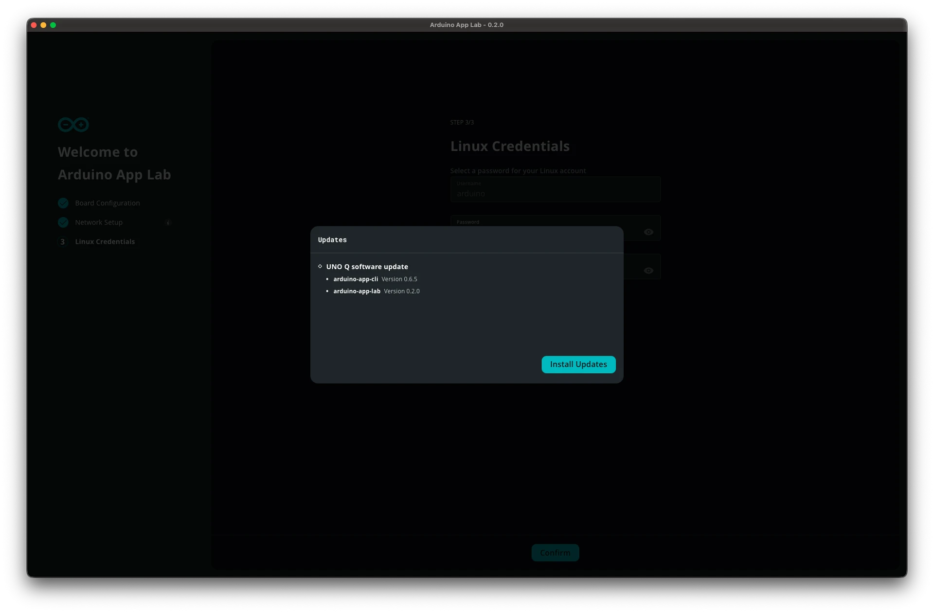The height and width of the screenshot is (613, 934).
Task: Click the checkmark icon next to Board Configuration
Action: tap(63, 203)
